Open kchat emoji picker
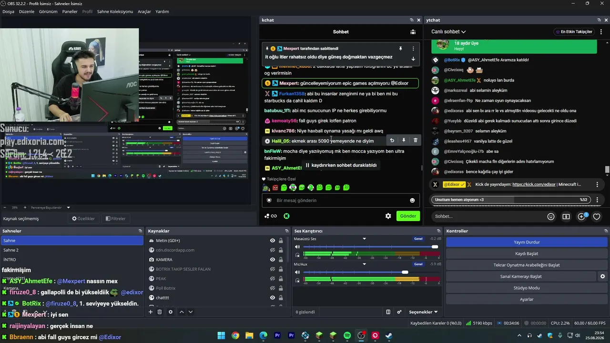610x343 pixels. (x=412, y=201)
